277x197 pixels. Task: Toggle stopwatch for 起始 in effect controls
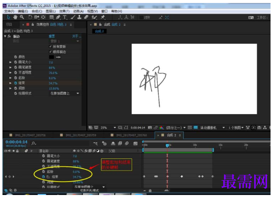[15, 78]
